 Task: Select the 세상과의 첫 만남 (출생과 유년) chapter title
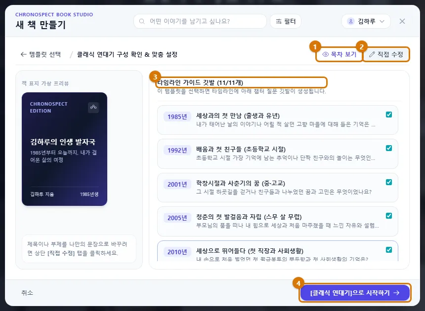pos(238,116)
